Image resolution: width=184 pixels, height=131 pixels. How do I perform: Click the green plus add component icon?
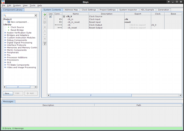[45, 14]
